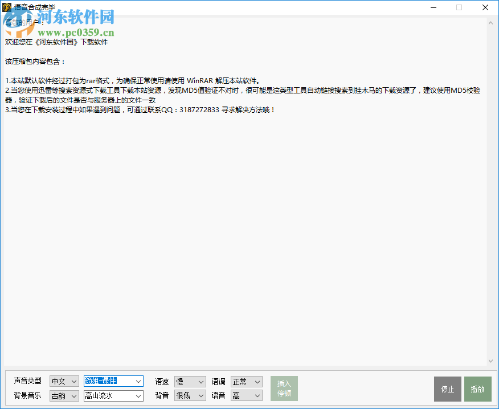Click the scrollbar up arrow
The image size is (499, 409).
[490, 22]
